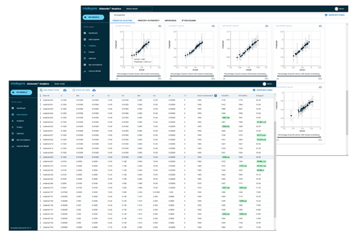Click My Models button in back window
The width and height of the screenshot is (357, 237).
coord(94,17)
